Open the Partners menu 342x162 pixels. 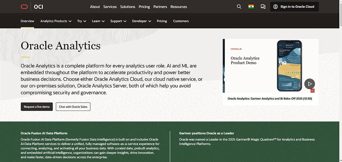coord(160,7)
